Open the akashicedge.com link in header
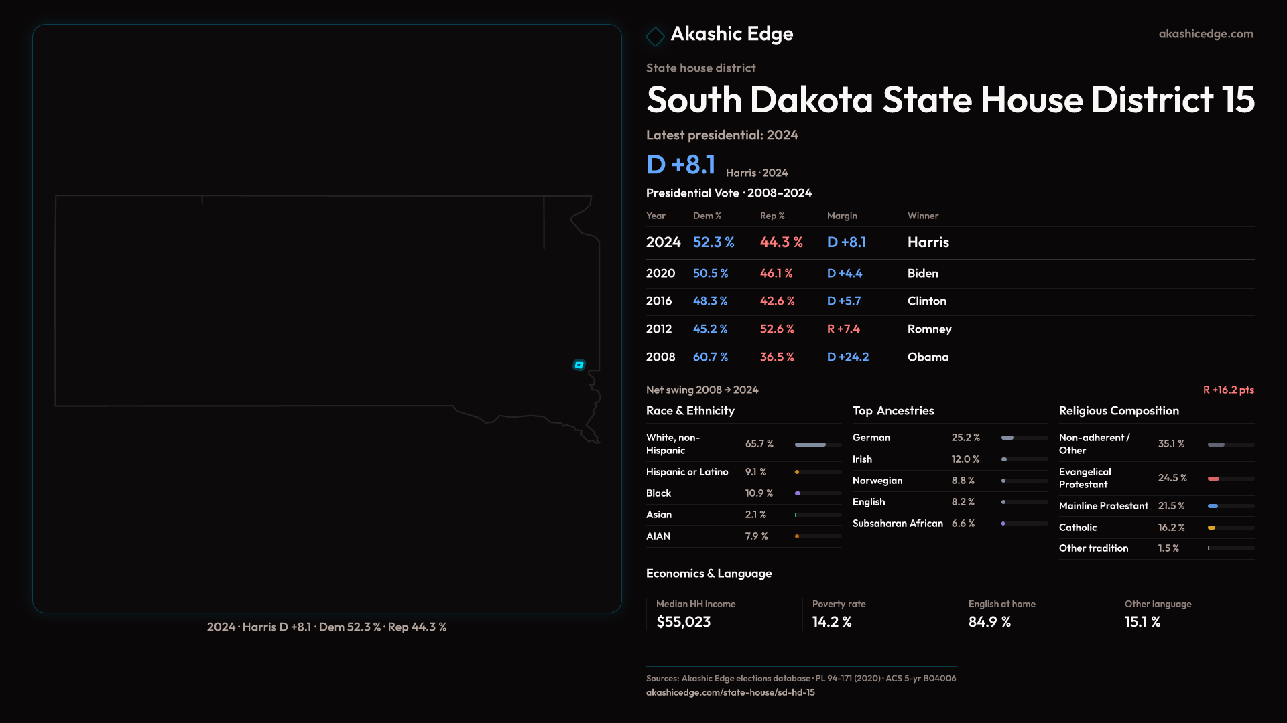This screenshot has height=723, width=1287. pyautogui.click(x=1205, y=34)
